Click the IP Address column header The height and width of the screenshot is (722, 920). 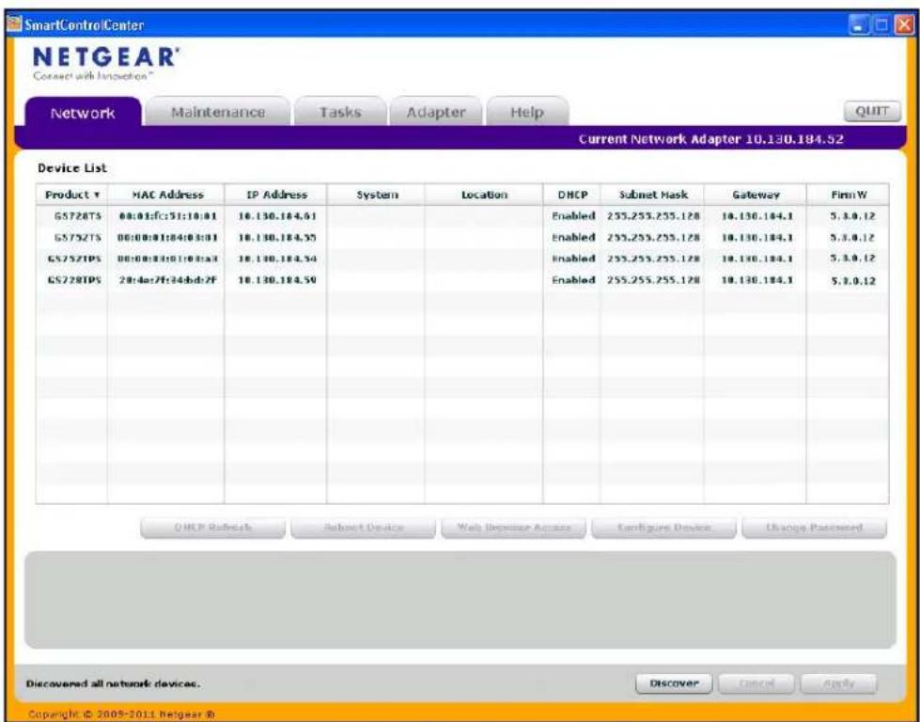tap(275, 195)
